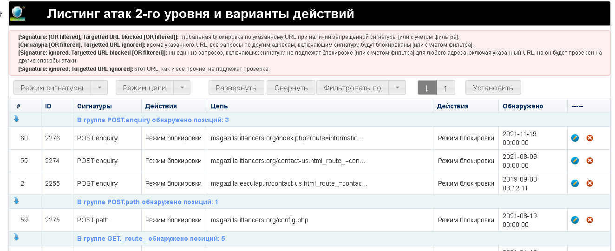
Task: Edit attack entry ID 2255
Action: click(575, 183)
